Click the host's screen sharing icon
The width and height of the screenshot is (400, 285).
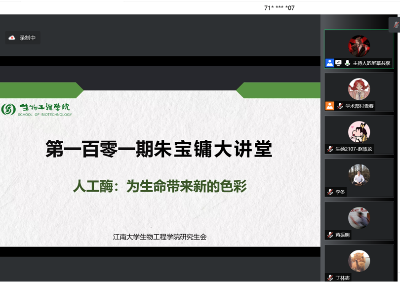(338, 63)
